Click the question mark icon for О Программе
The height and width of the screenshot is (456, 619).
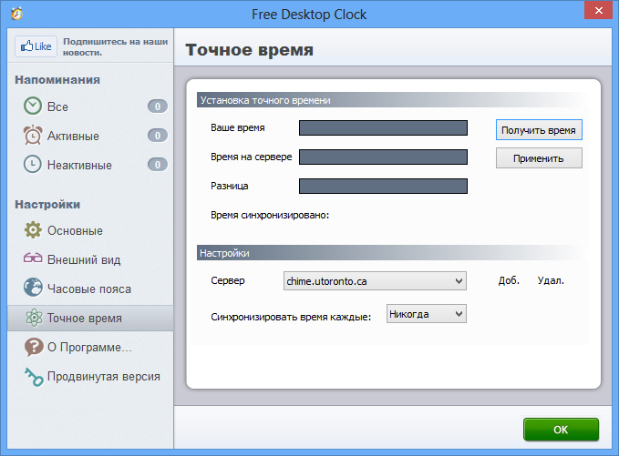[34, 347]
